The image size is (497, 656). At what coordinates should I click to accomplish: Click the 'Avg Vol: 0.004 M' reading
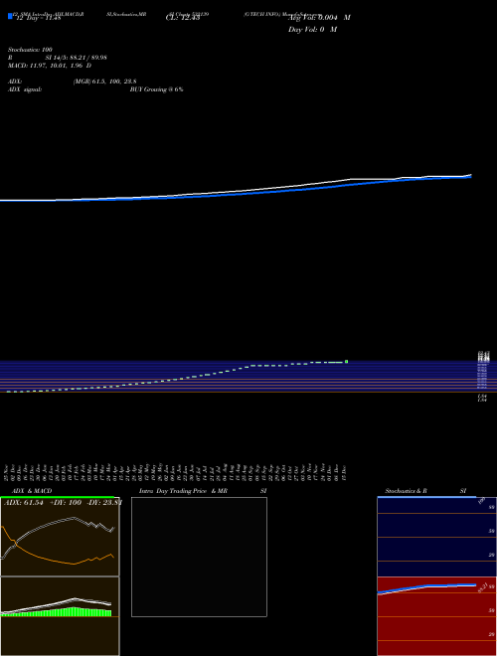319,18
